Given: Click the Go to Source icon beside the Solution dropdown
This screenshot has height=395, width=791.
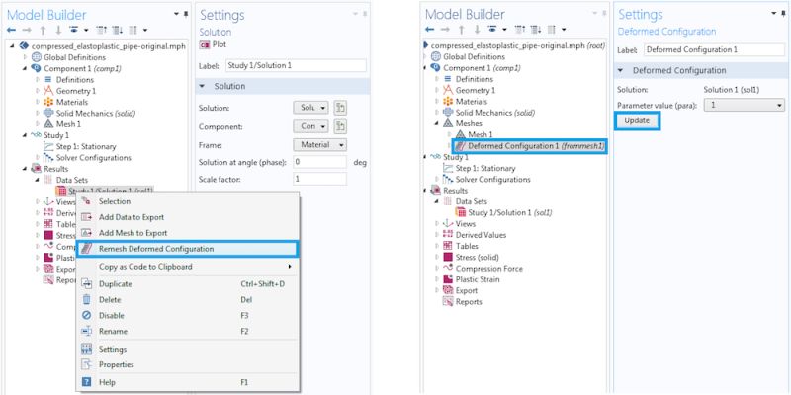Looking at the screenshot, I should click(340, 108).
